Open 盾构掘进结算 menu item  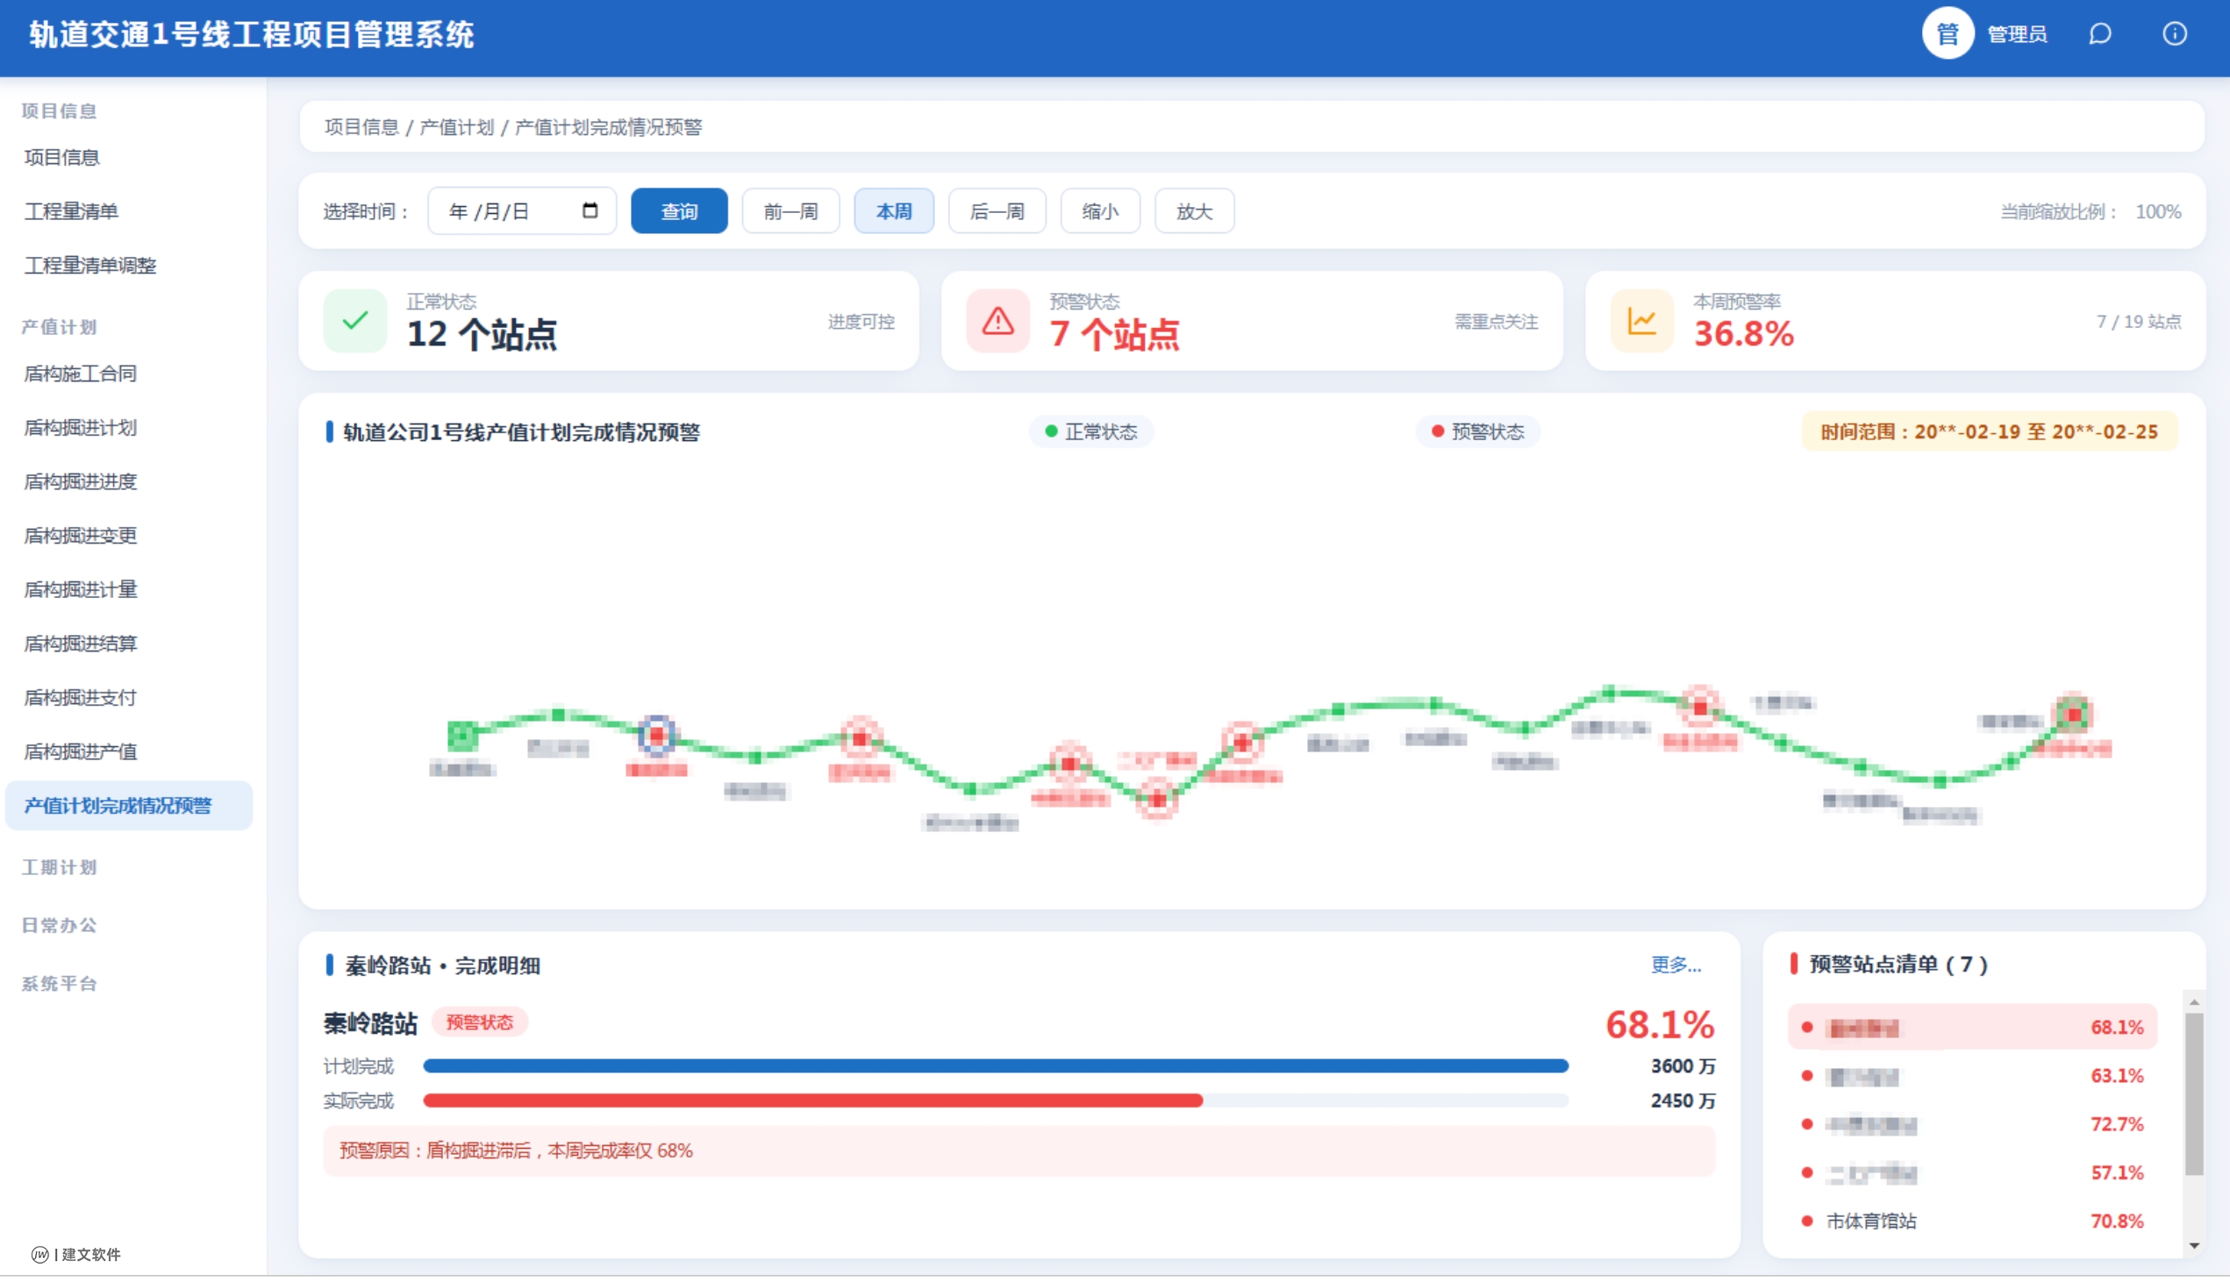80,644
